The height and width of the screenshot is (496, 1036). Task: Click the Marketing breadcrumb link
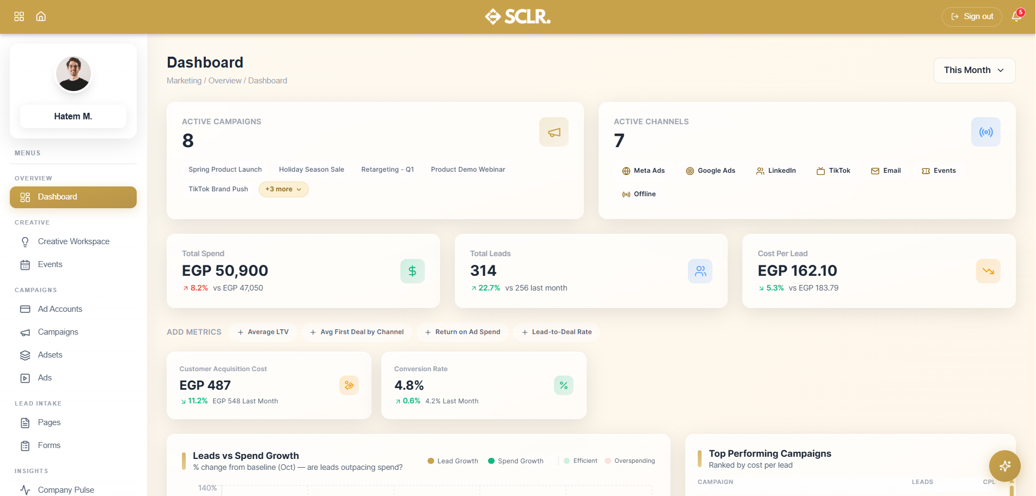tap(184, 81)
